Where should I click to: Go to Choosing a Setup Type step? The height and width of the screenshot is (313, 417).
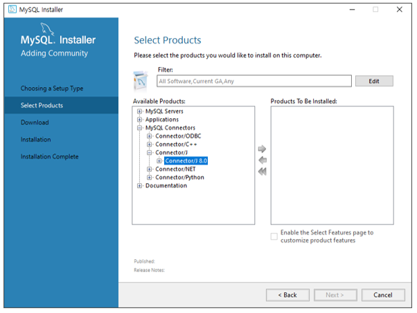[52, 88]
